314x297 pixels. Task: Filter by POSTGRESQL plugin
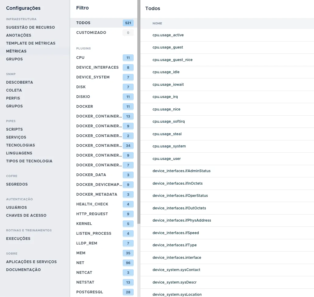(x=104, y=292)
